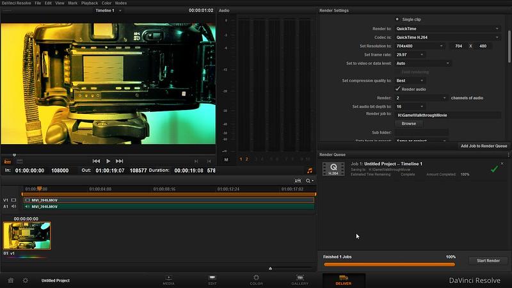Click the orange music note audio icon
The width and height of the screenshot is (512, 288).
pos(310,170)
